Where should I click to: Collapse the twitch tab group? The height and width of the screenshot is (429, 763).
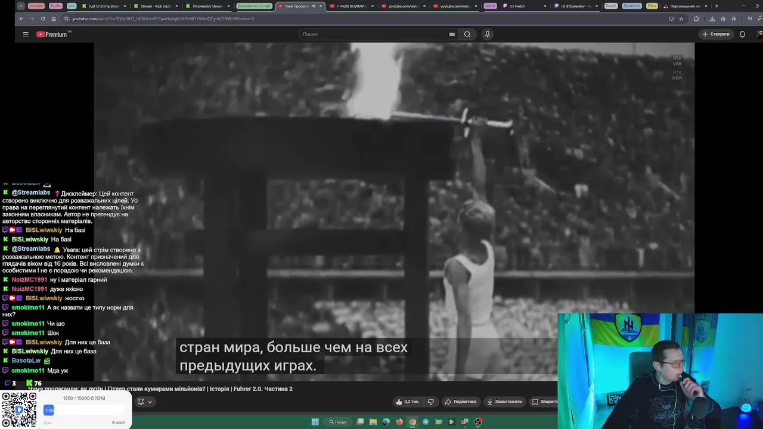tap(490, 6)
